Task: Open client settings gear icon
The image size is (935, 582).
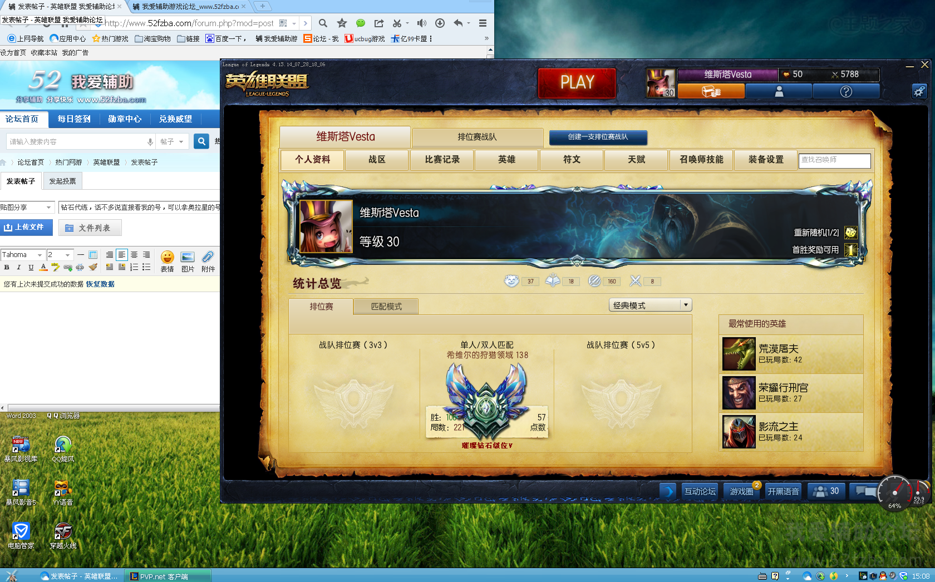Action: [919, 91]
